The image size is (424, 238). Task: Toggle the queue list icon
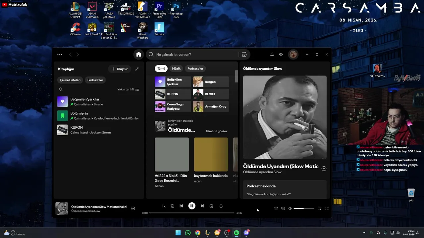(276, 209)
